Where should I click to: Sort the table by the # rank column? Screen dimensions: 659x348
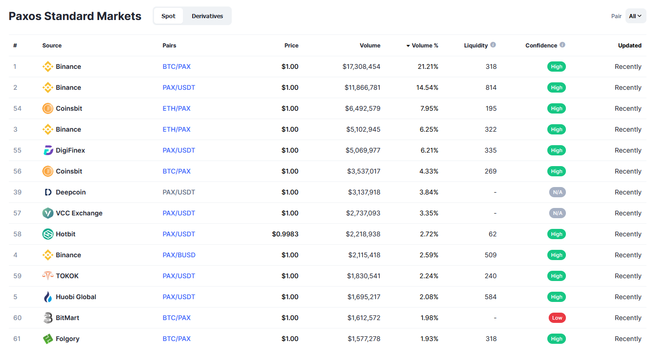(15, 46)
